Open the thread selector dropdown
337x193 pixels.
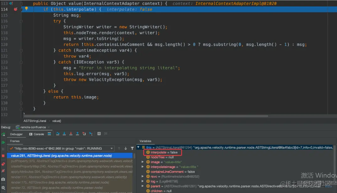[x=61, y=148]
